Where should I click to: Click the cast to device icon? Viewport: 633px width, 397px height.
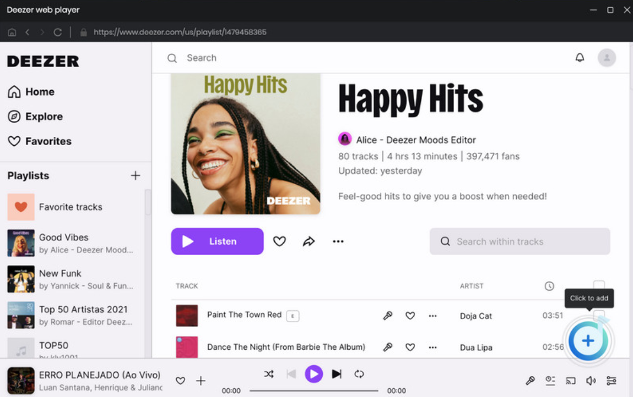tap(570, 381)
